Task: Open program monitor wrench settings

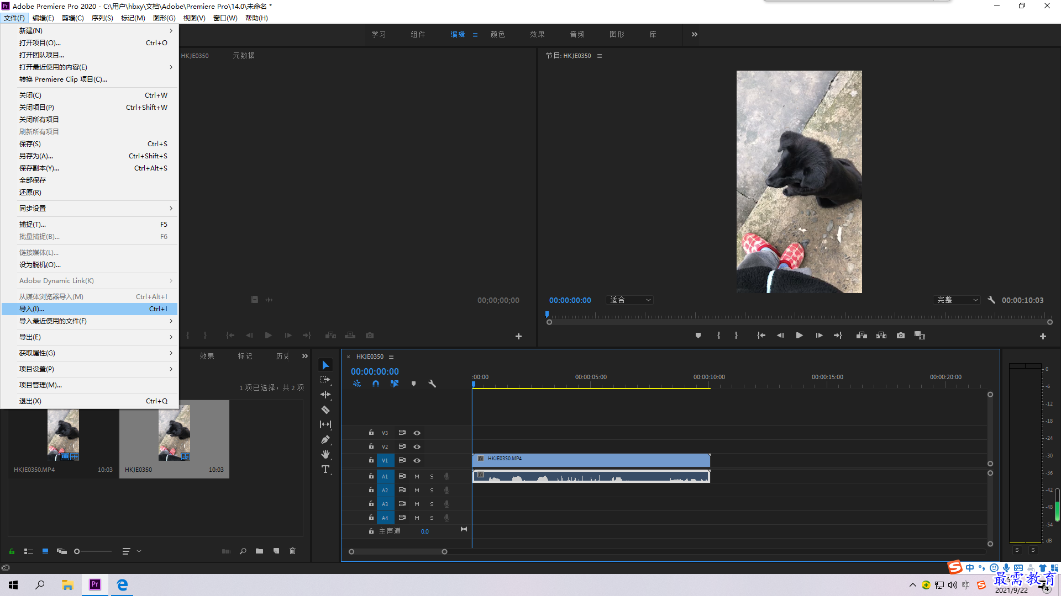Action: coord(991,300)
